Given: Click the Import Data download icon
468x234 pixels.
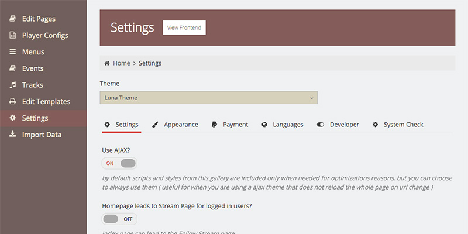Looking at the screenshot, I should pyautogui.click(x=12, y=135).
